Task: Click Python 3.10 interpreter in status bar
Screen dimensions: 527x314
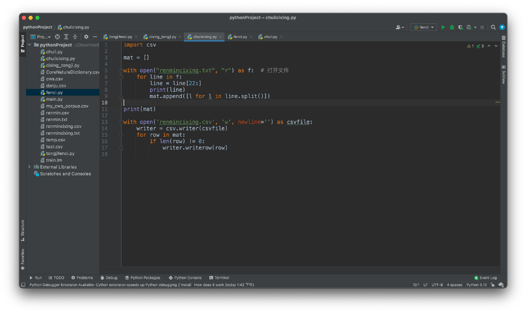Action: (x=476, y=285)
